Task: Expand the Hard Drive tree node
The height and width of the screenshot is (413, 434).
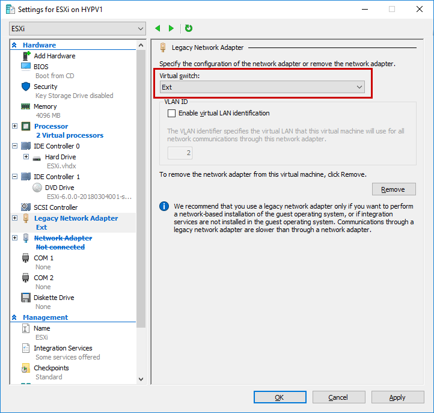Action: pyautogui.click(x=26, y=157)
